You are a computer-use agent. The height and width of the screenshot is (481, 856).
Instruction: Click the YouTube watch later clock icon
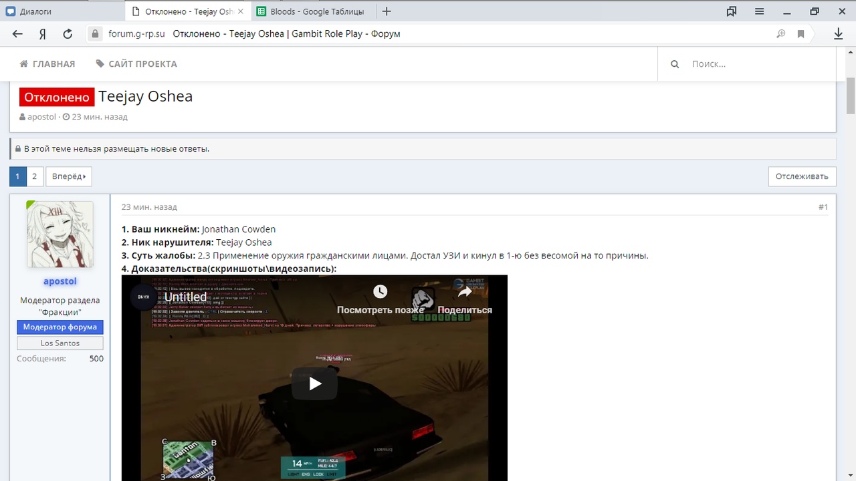coord(380,292)
